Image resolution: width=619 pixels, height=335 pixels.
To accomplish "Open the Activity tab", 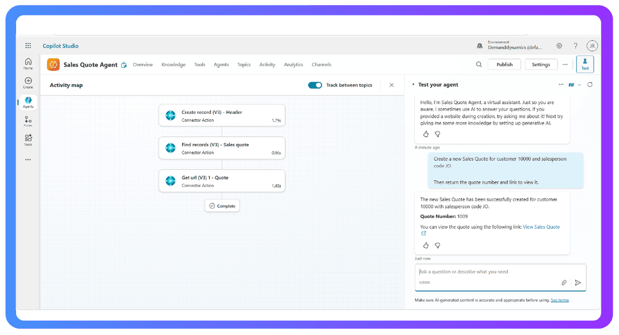I will point(267,65).
